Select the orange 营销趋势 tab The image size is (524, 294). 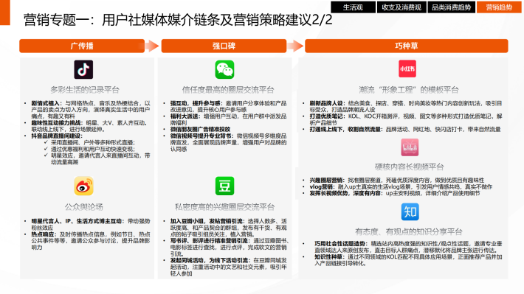tap(499, 7)
